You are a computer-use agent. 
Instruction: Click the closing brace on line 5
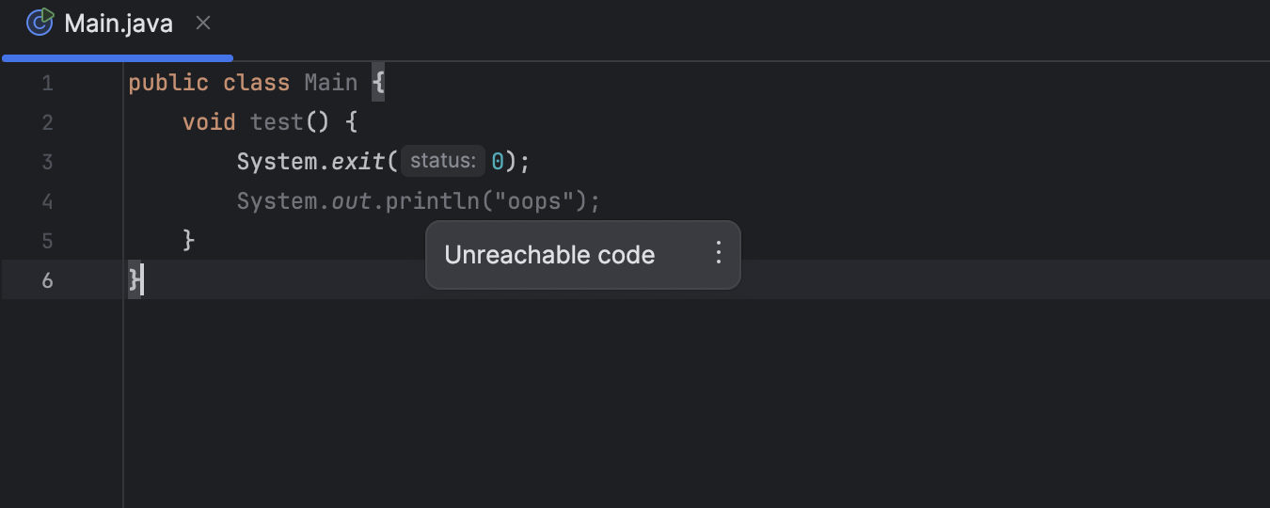[188, 240]
